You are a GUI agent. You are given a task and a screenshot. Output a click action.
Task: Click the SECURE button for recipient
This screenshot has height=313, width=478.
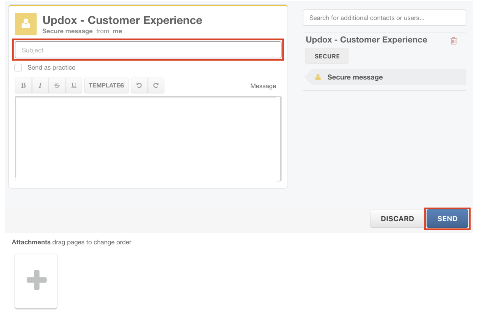(327, 56)
